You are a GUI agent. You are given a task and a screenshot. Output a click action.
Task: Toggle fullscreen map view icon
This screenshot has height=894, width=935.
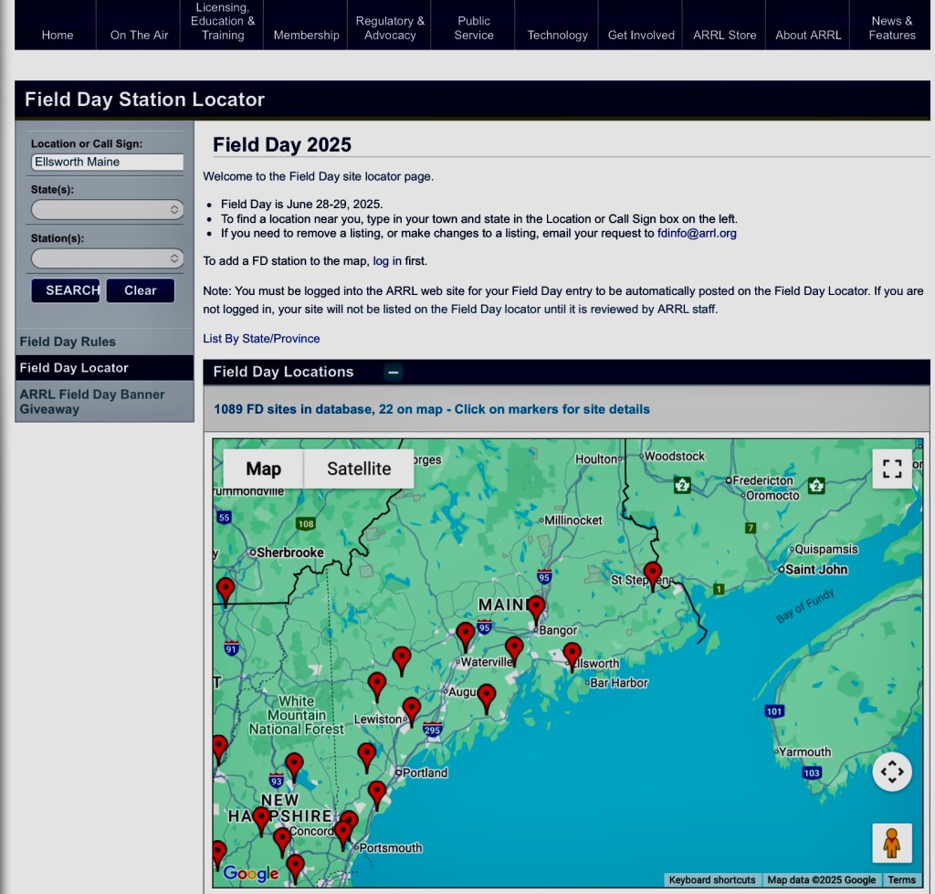tap(892, 469)
